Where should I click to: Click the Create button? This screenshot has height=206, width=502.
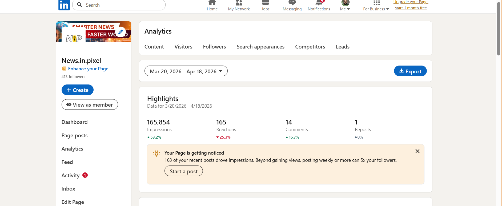[x=78, y=90]
